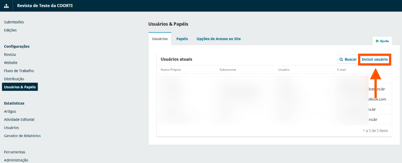The width and height of the screenshot is (402, 163).
Task: View Artigos statistics
Action: 10,111
